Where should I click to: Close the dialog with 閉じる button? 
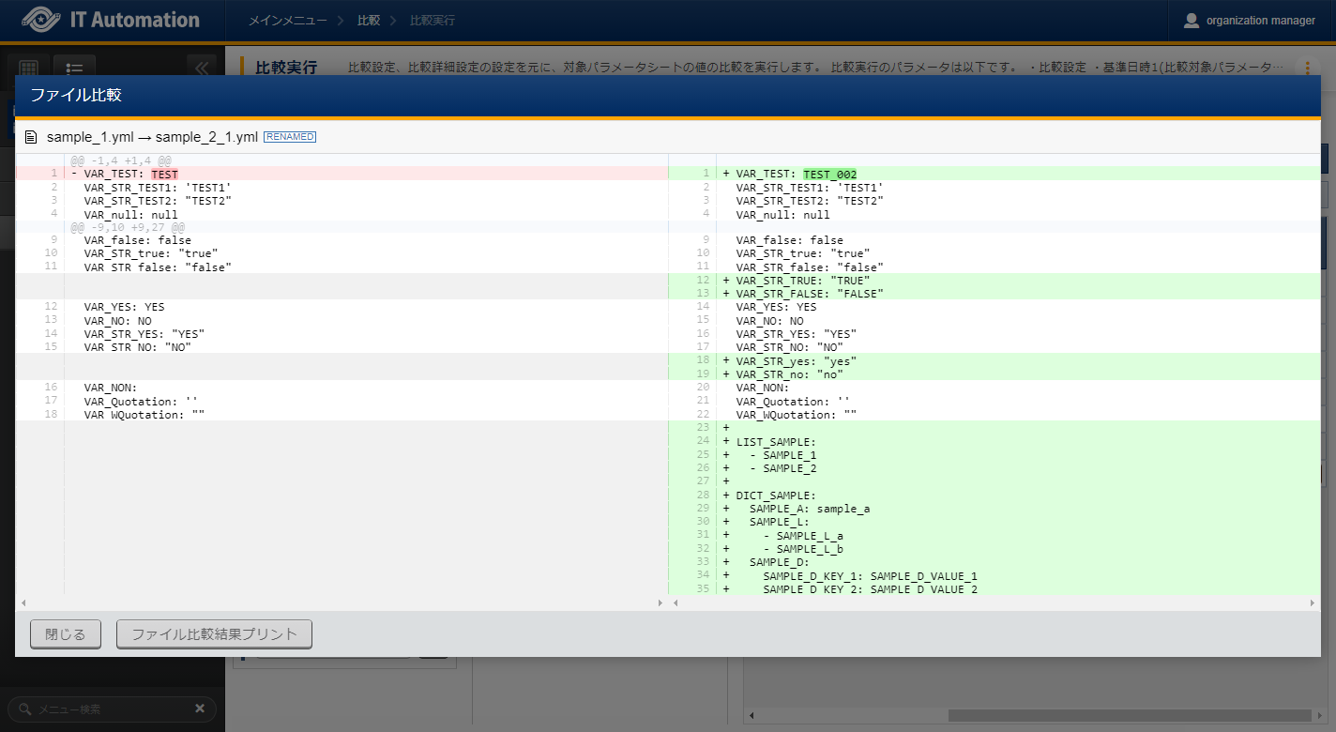pyautogui.click(x=65, y=634)
